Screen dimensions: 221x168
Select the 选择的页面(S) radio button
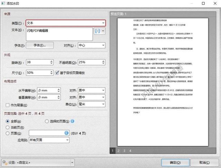[x=47, y=121]
